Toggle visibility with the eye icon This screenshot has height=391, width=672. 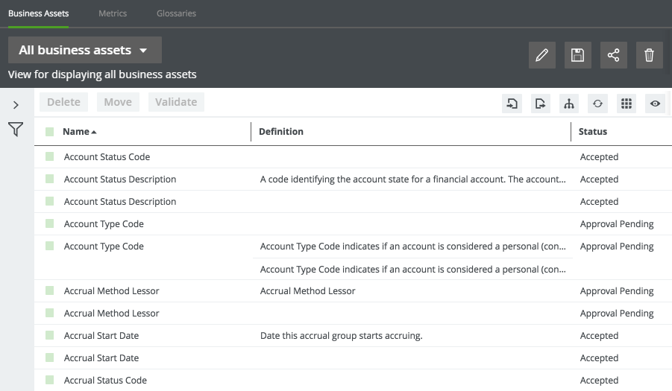[x=655, y=104]
